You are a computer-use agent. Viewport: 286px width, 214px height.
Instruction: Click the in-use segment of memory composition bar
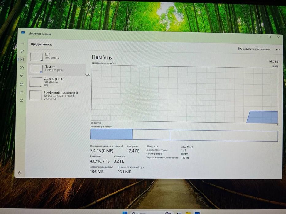pos(111,134)
